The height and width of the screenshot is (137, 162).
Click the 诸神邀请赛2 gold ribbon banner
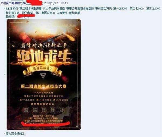pyautogui.click(x=42, y=70)
